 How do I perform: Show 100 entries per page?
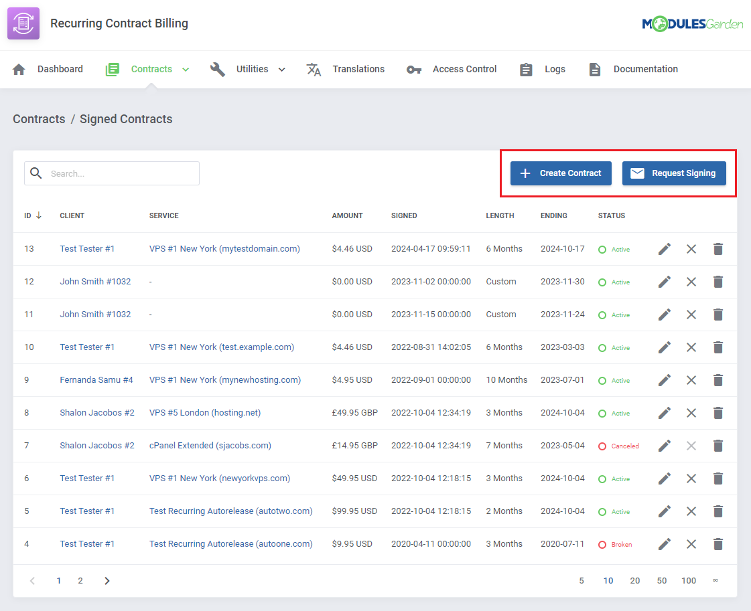[x=689, y=580]
